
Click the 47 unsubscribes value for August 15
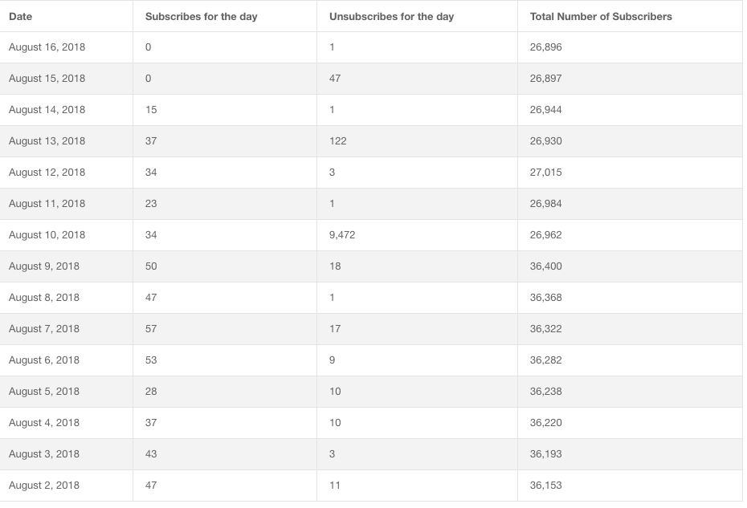tap(335, 78)
